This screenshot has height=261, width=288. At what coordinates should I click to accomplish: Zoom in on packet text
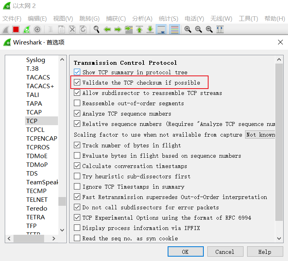[188, 29]
